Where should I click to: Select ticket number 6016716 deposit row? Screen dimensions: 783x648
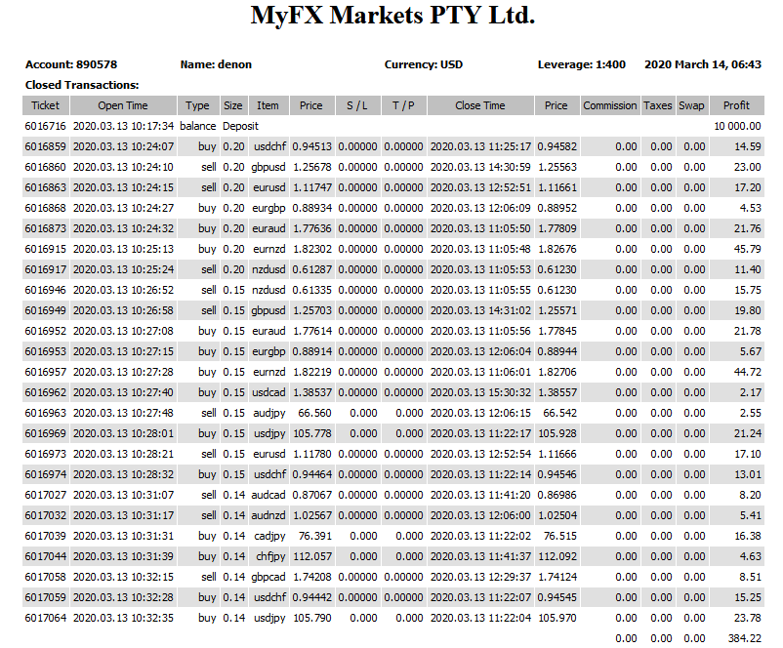45,126
